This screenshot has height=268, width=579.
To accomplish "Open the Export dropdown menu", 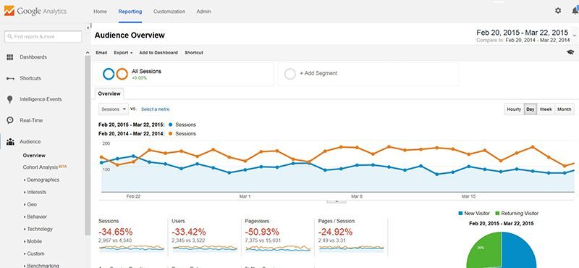I will 123,53.
